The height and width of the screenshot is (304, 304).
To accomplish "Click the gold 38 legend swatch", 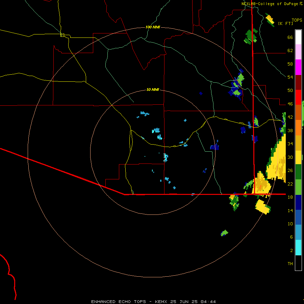I will pos(298,143).
